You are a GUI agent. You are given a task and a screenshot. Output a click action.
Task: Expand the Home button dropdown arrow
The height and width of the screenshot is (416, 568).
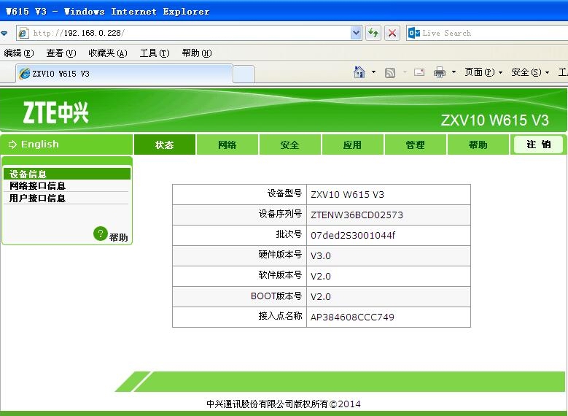[373, 72]
